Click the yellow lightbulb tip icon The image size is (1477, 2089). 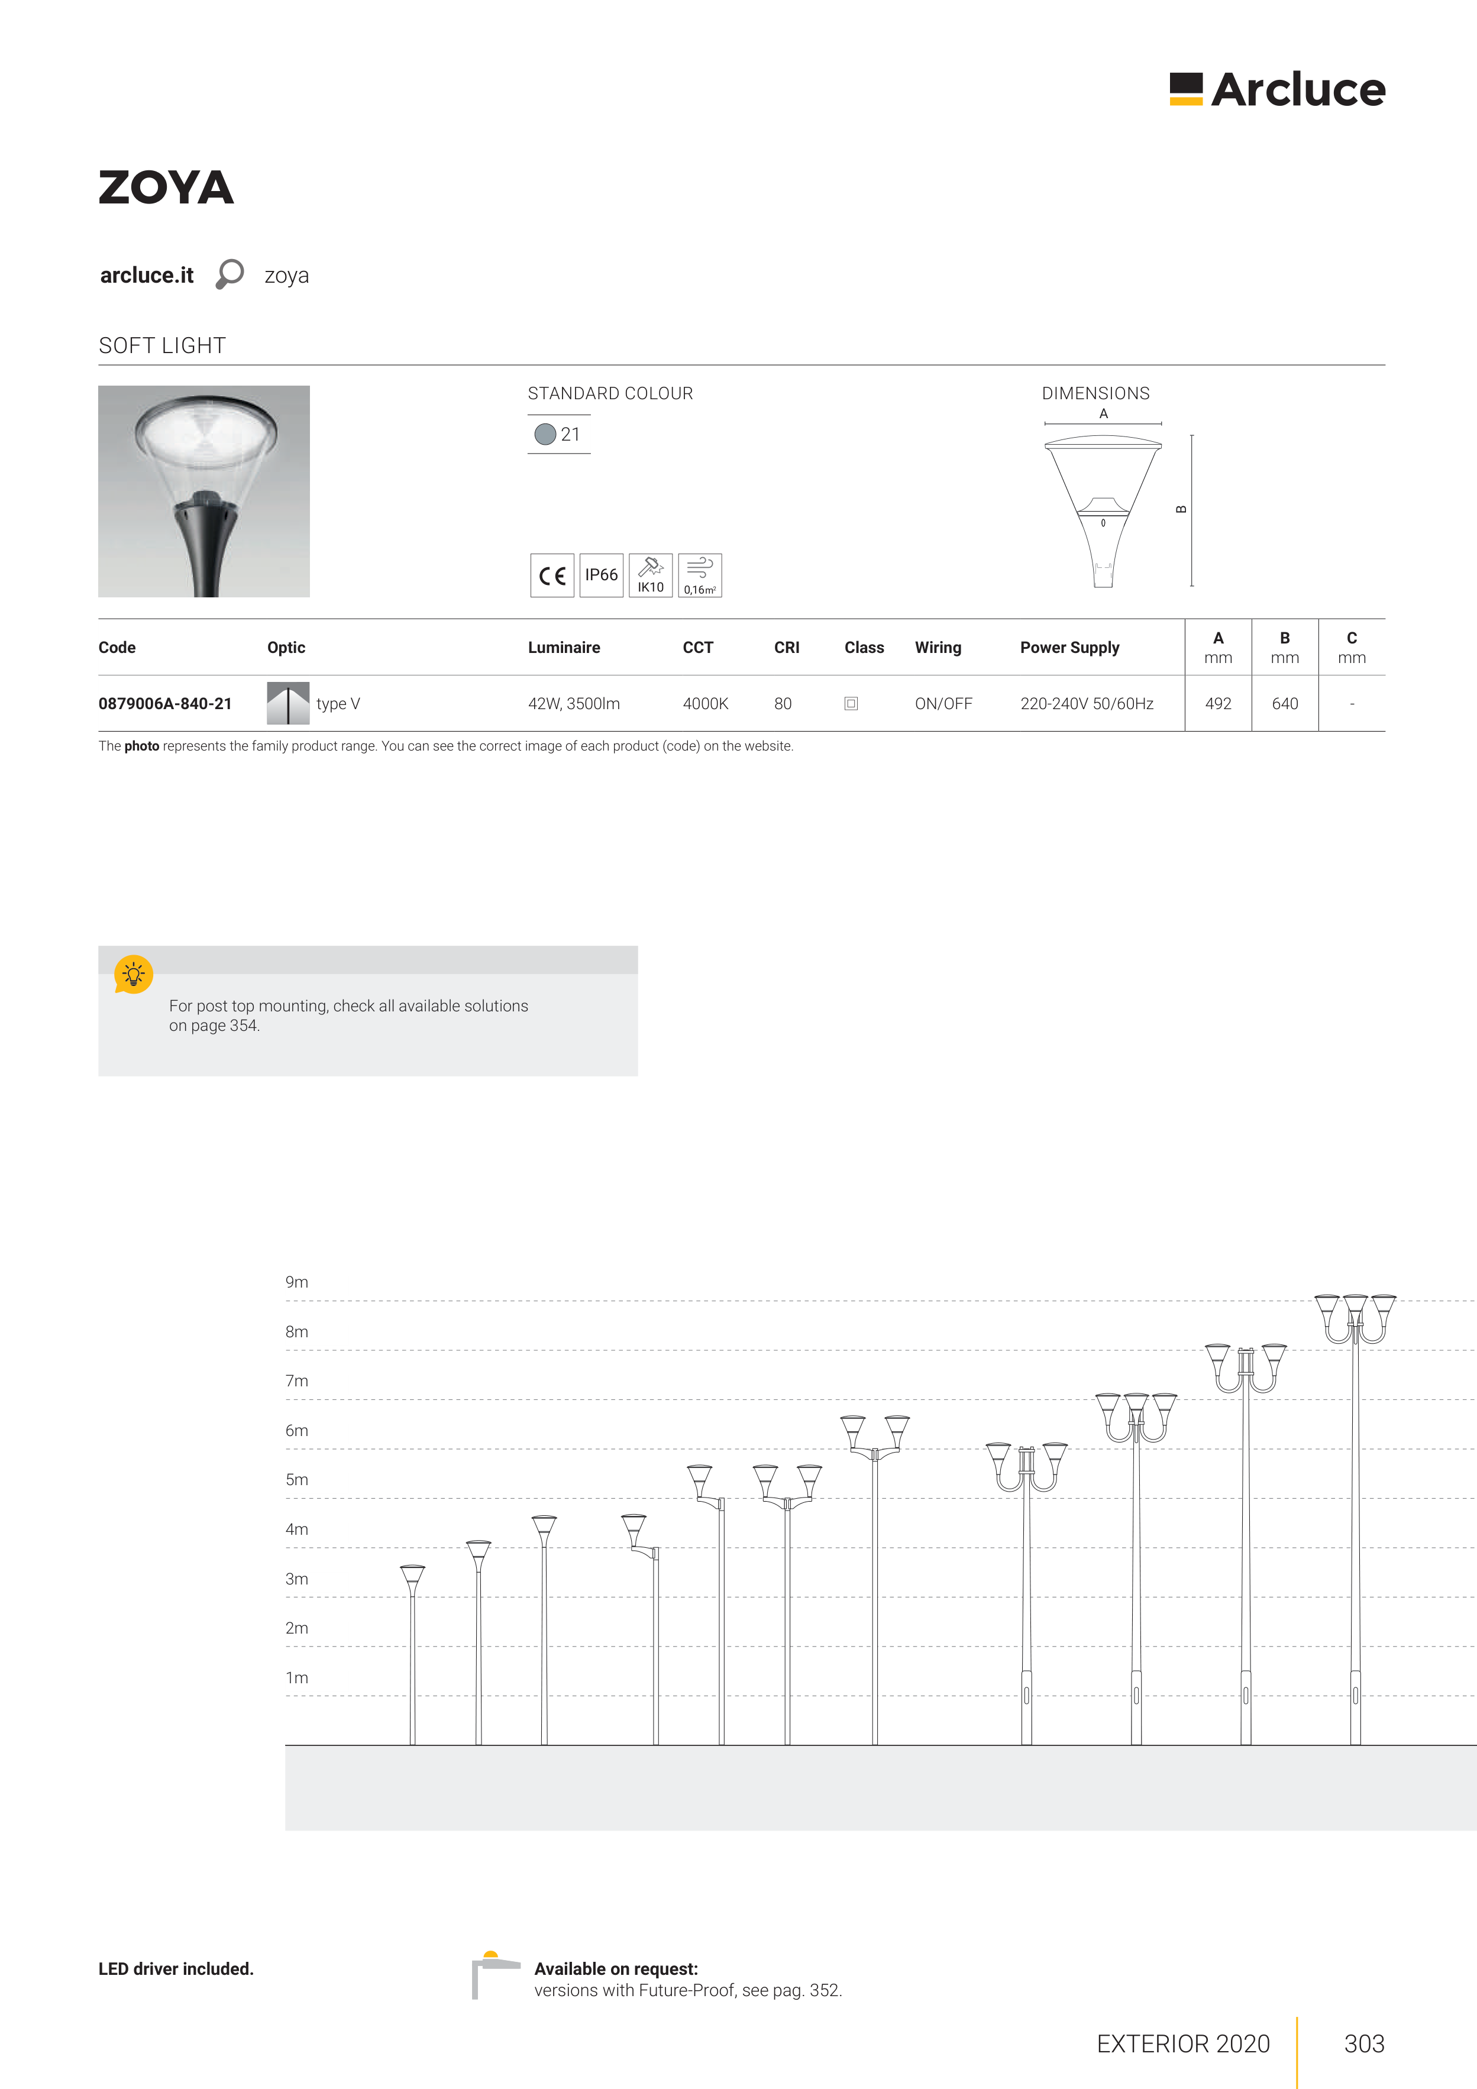(134, 975)
